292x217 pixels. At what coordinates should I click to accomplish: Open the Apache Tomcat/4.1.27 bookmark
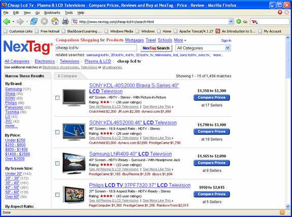pos(193,31)
